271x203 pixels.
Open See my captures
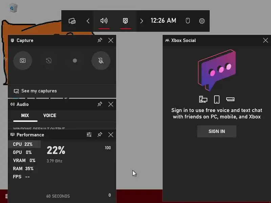[x=35, y=91]
